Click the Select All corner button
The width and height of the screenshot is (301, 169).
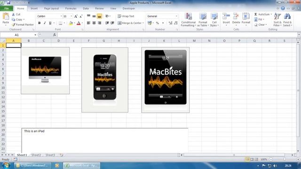[3, 41]
